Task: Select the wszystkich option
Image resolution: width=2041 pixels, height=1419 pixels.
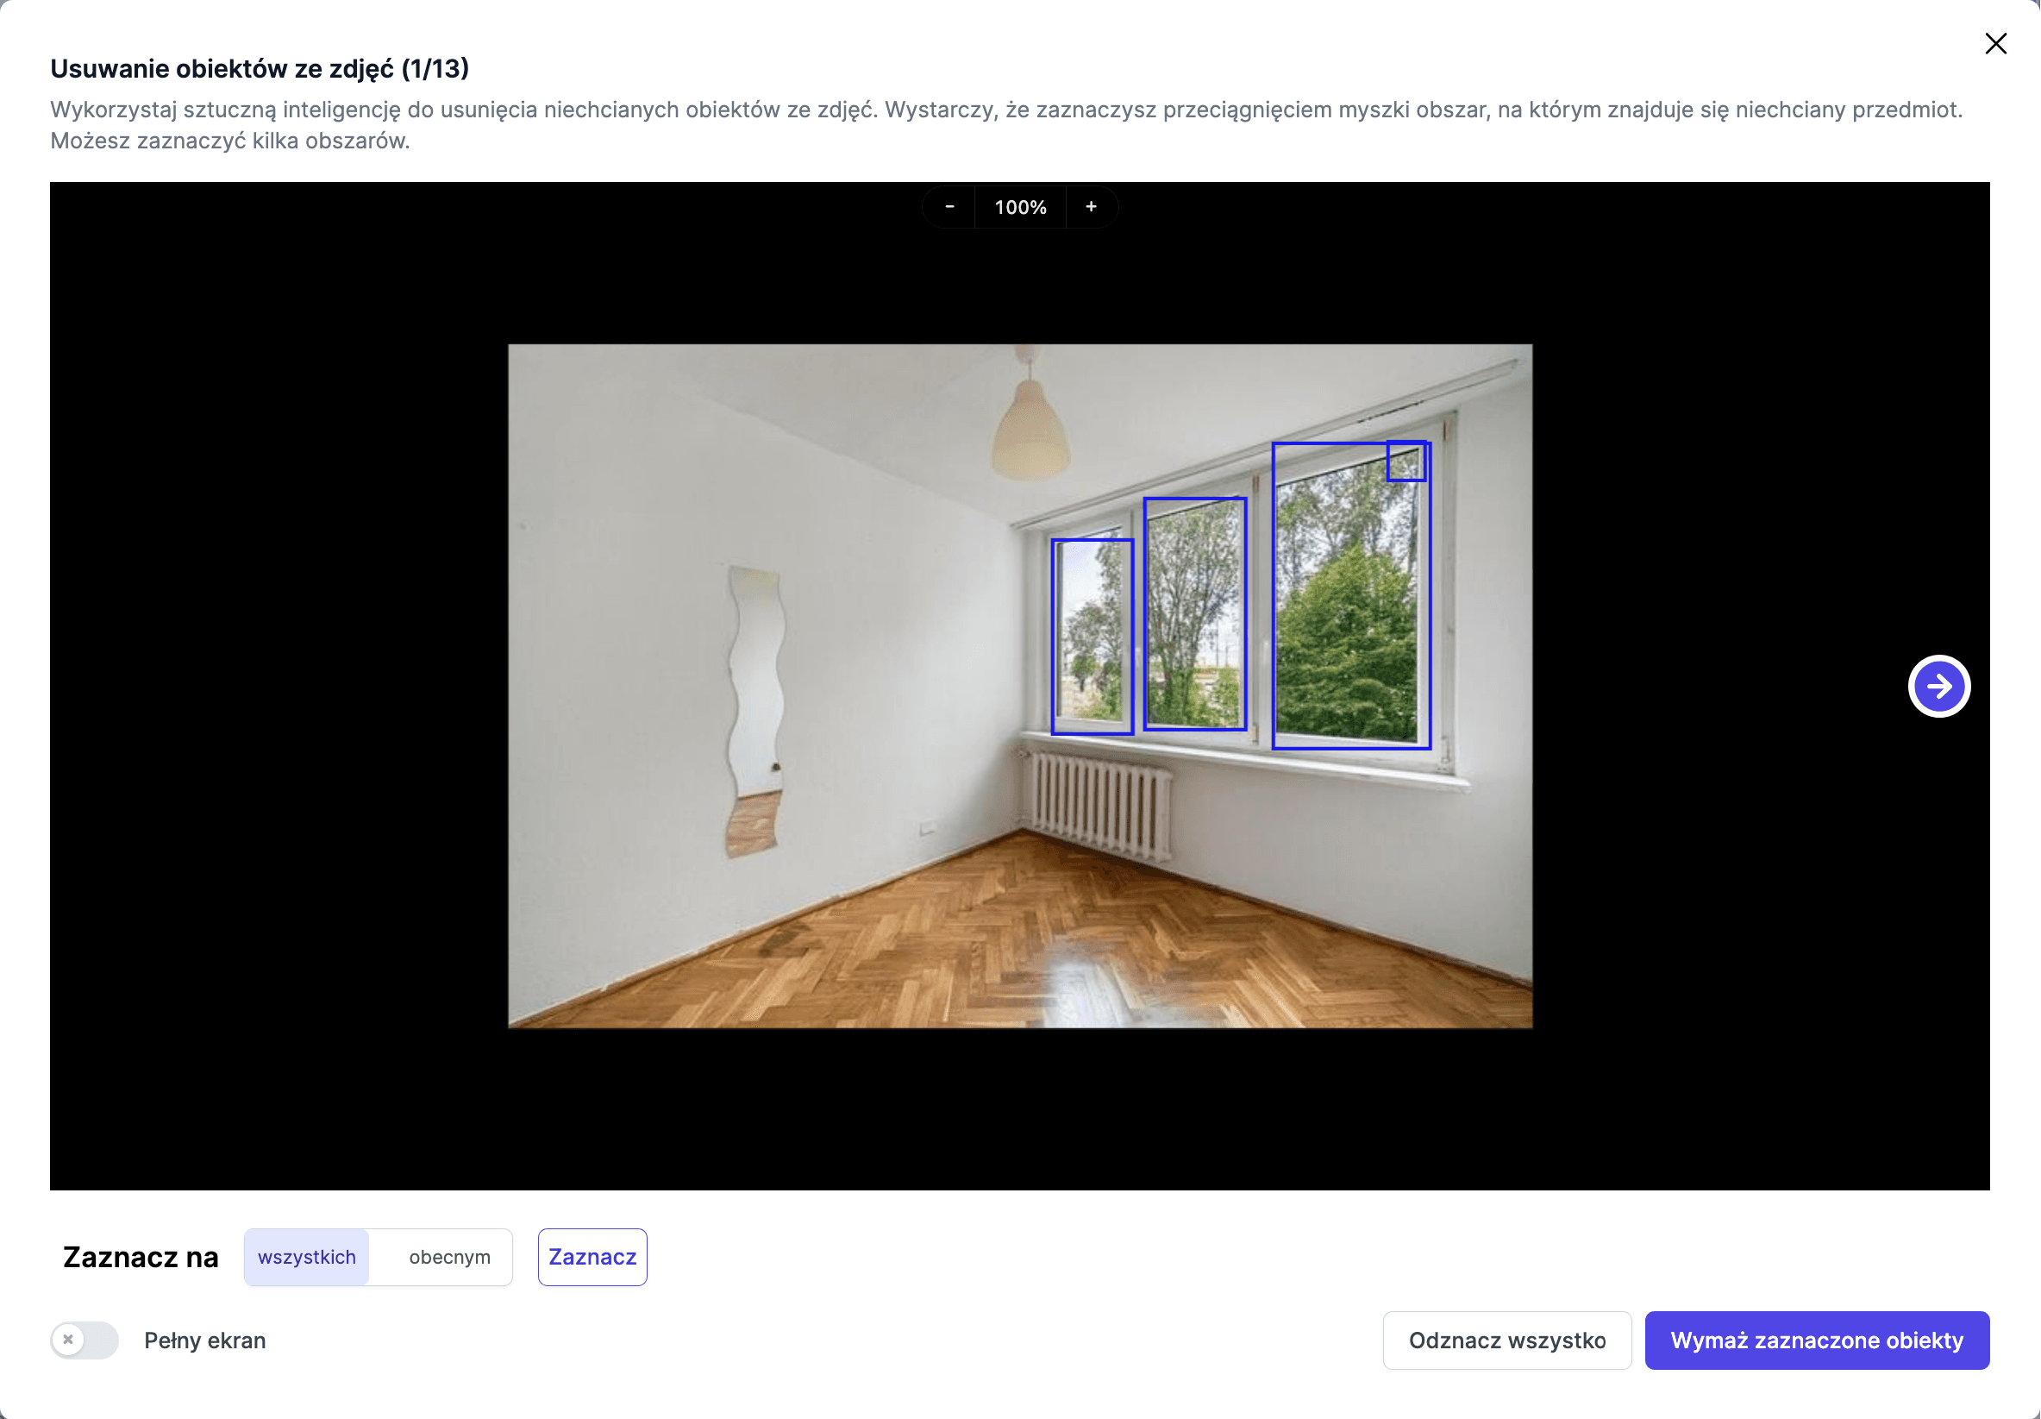Action: coord(307,1257)
